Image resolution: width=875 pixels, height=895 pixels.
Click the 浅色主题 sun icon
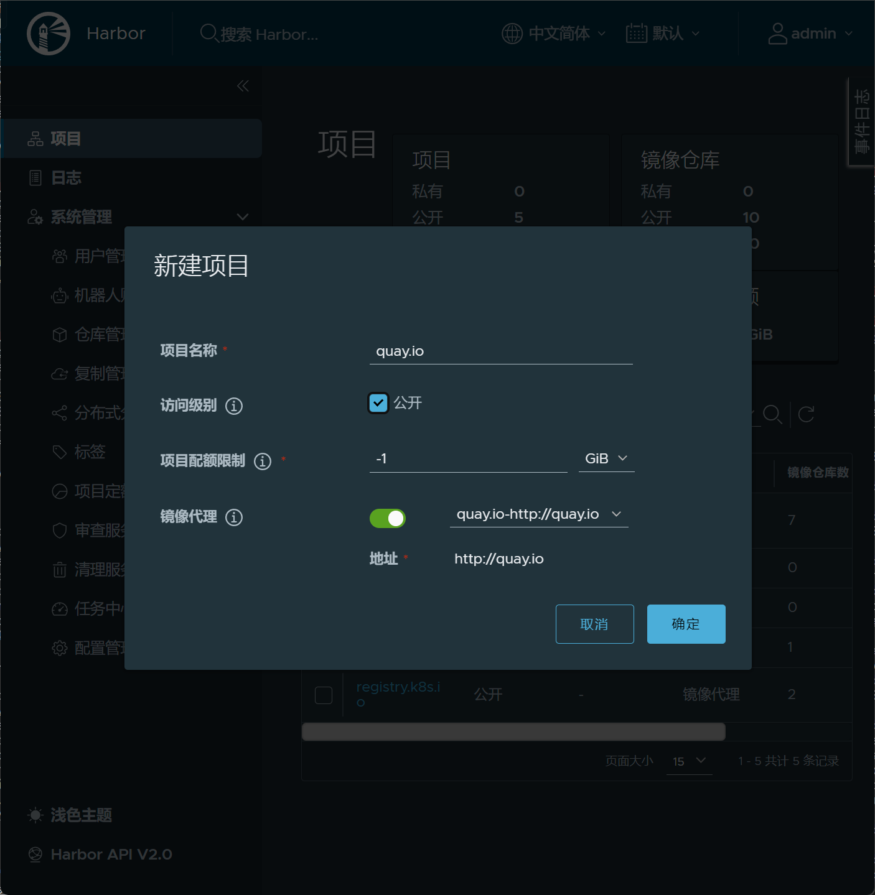[x=35, y=815]
